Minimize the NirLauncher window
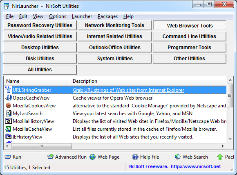The image size is (237, 175). pyautogui.click(x=198, y=5)
